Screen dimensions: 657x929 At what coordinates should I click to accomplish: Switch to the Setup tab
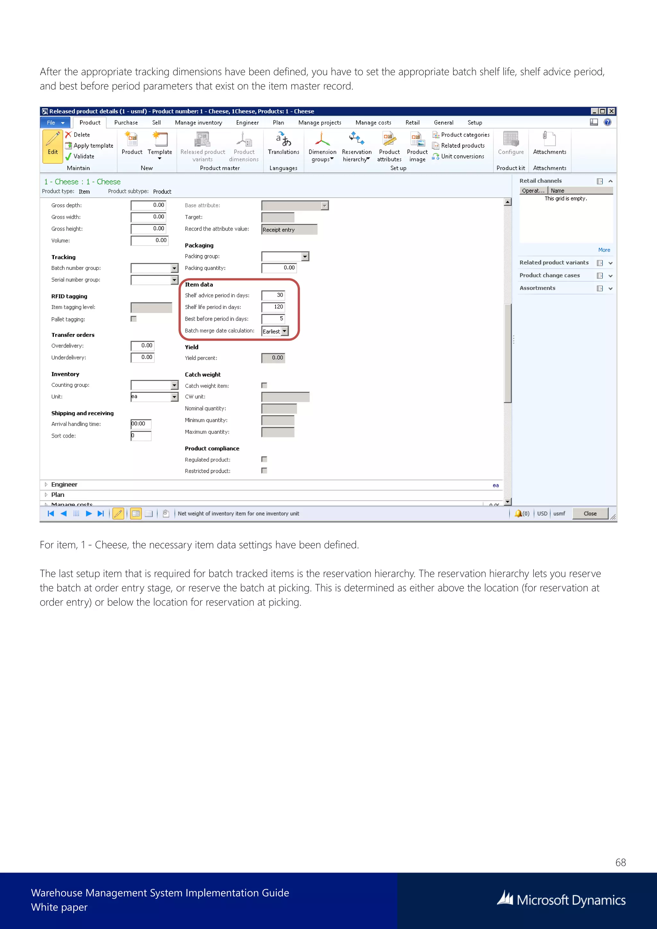pyautogui.click(x=475, y=123)
